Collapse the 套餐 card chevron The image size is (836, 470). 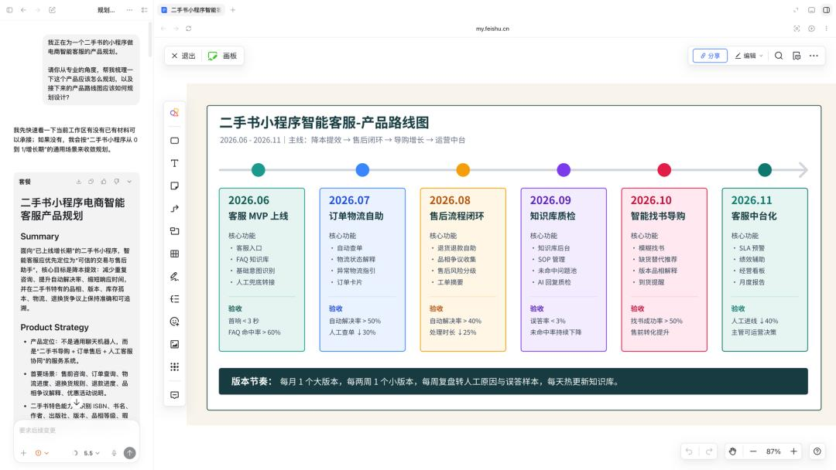click(129, 182)
